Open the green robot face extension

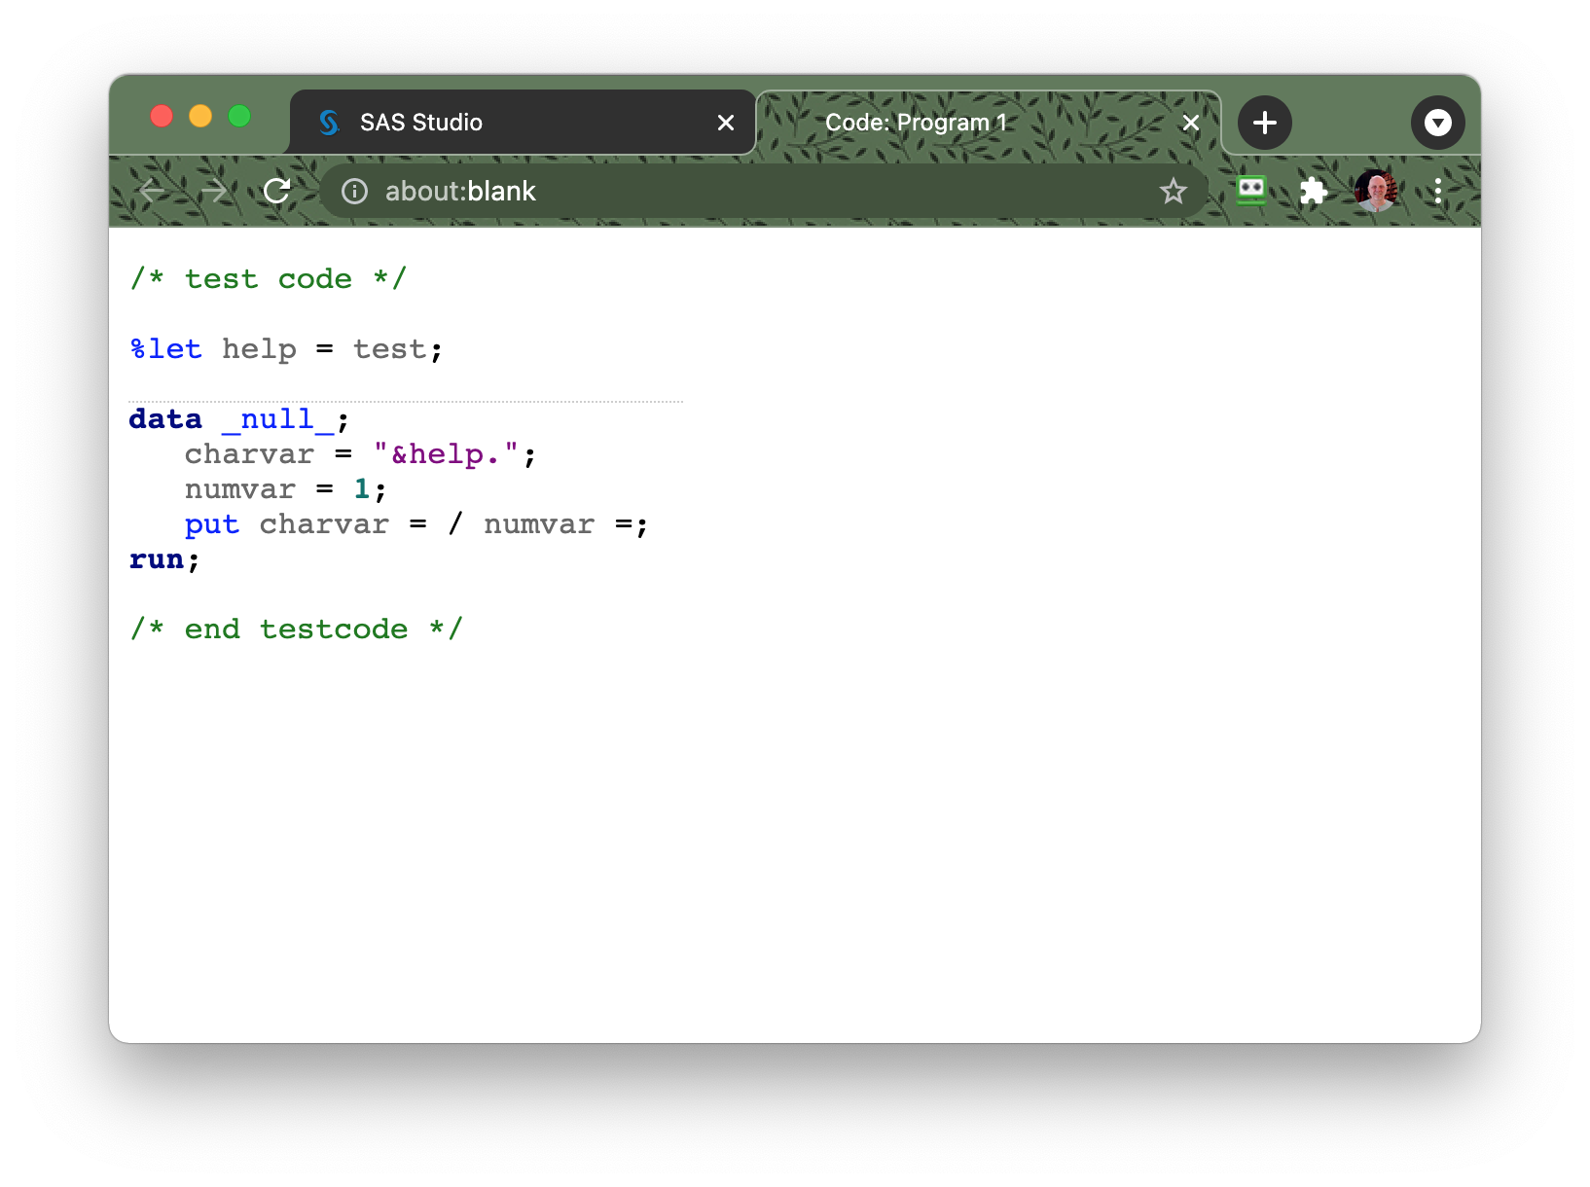point(1251,191)
